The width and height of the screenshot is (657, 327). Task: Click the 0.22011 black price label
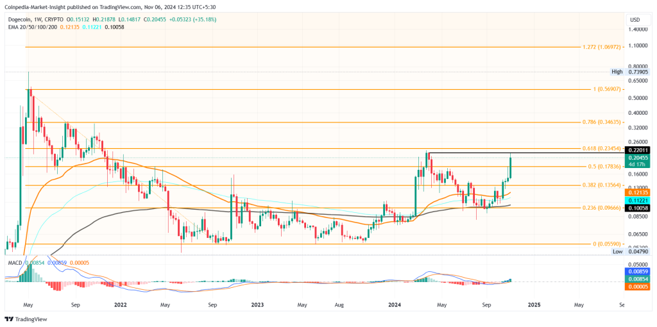[638, 150]
